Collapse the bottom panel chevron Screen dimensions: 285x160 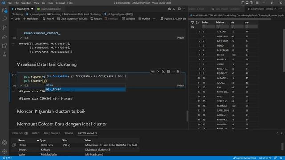pos(277,133)
